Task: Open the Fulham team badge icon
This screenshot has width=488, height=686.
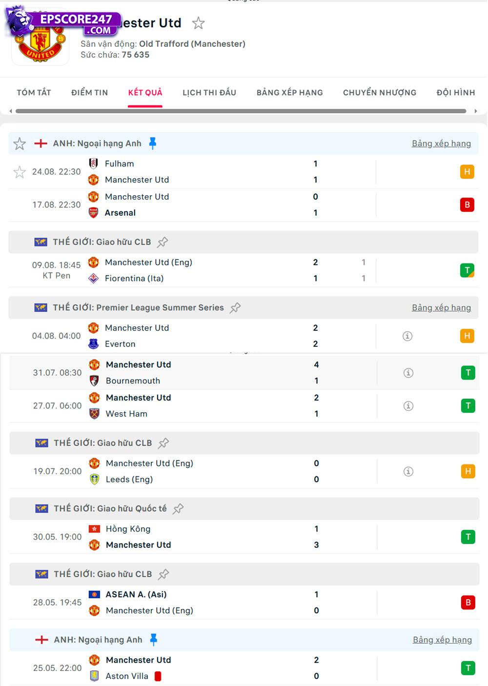Action: tap(94, 163)
